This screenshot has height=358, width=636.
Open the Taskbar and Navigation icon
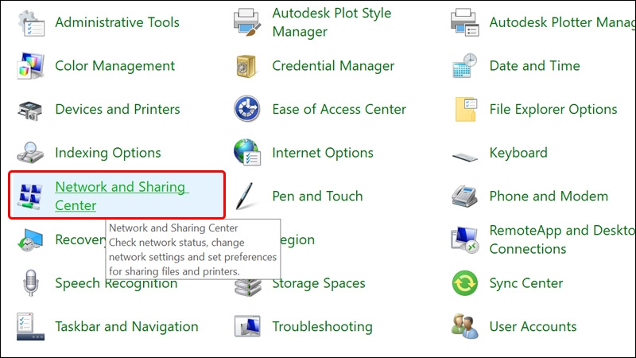pyautogui.click(x=30, y=327)
